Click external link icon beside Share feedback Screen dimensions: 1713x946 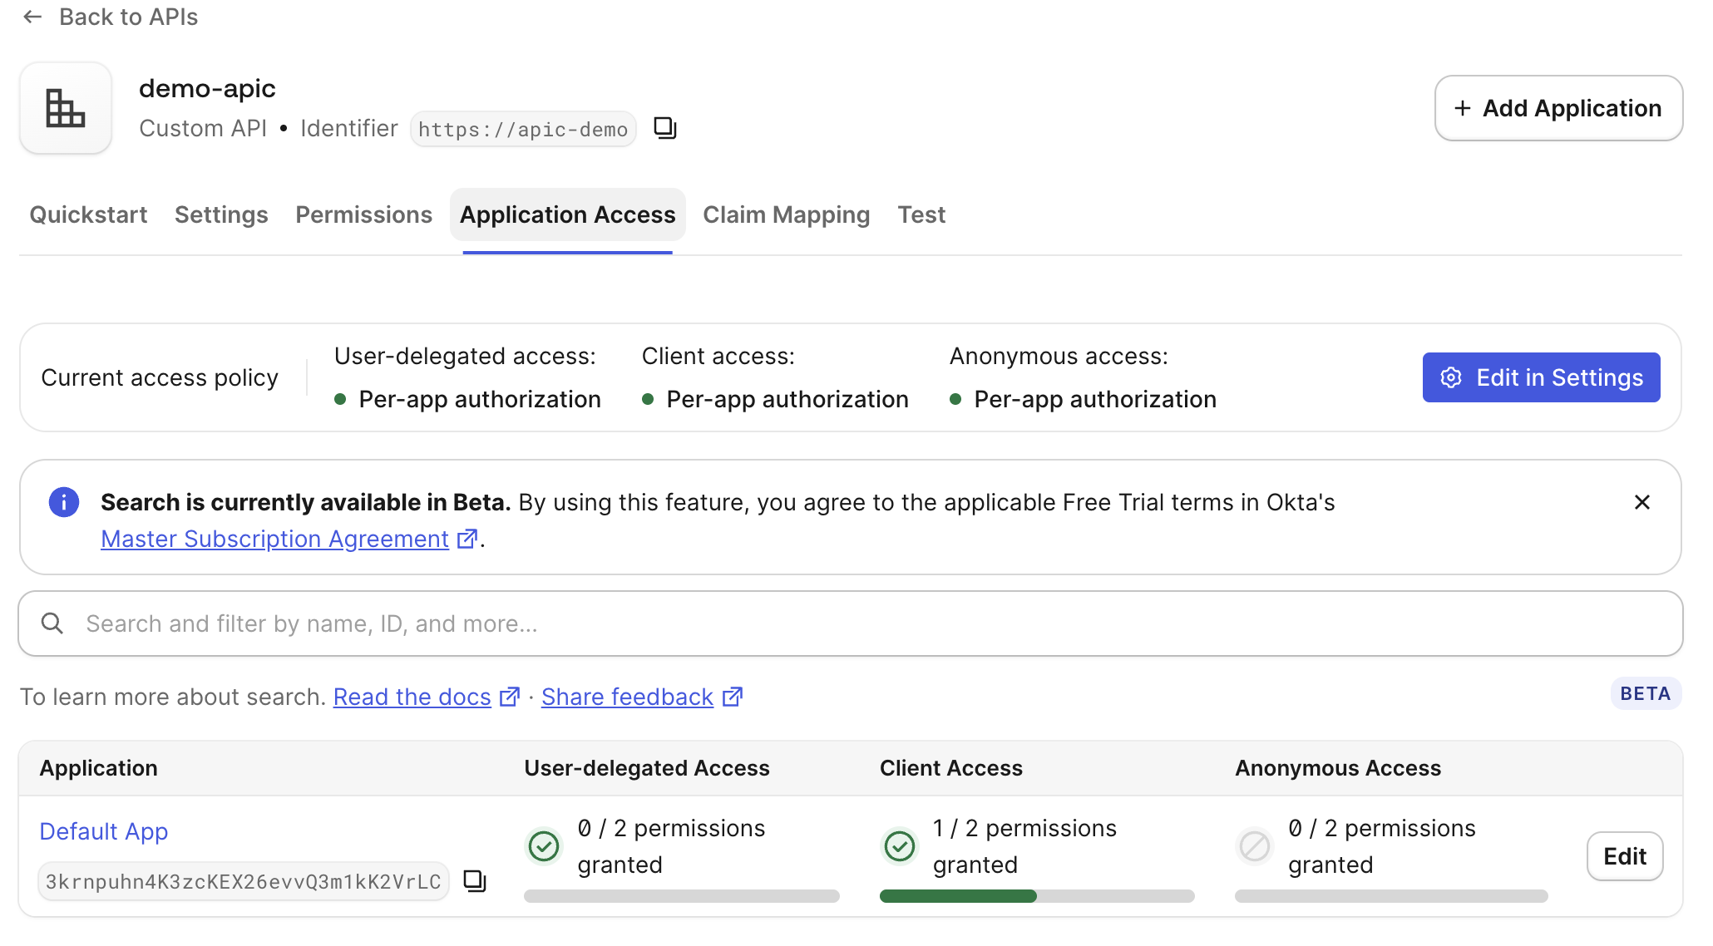(732, 697)
